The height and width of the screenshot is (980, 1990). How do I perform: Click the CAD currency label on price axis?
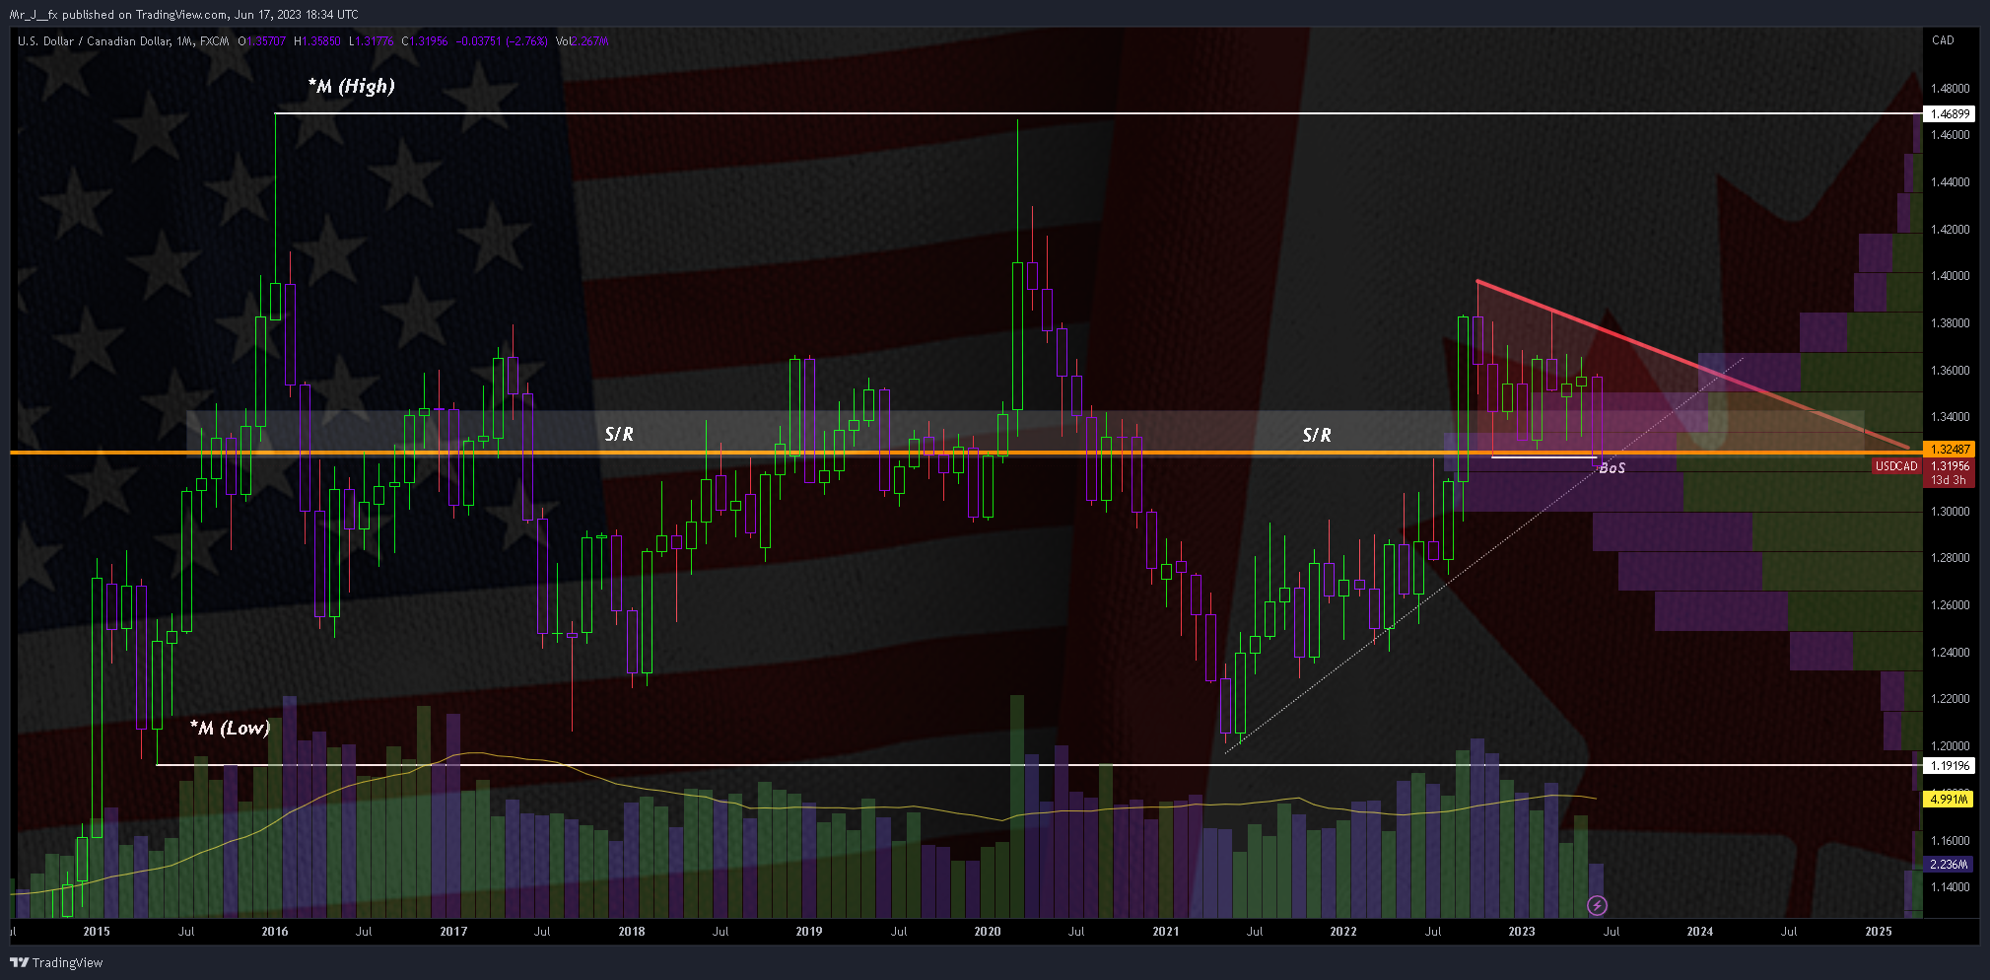coord(1943,40)
